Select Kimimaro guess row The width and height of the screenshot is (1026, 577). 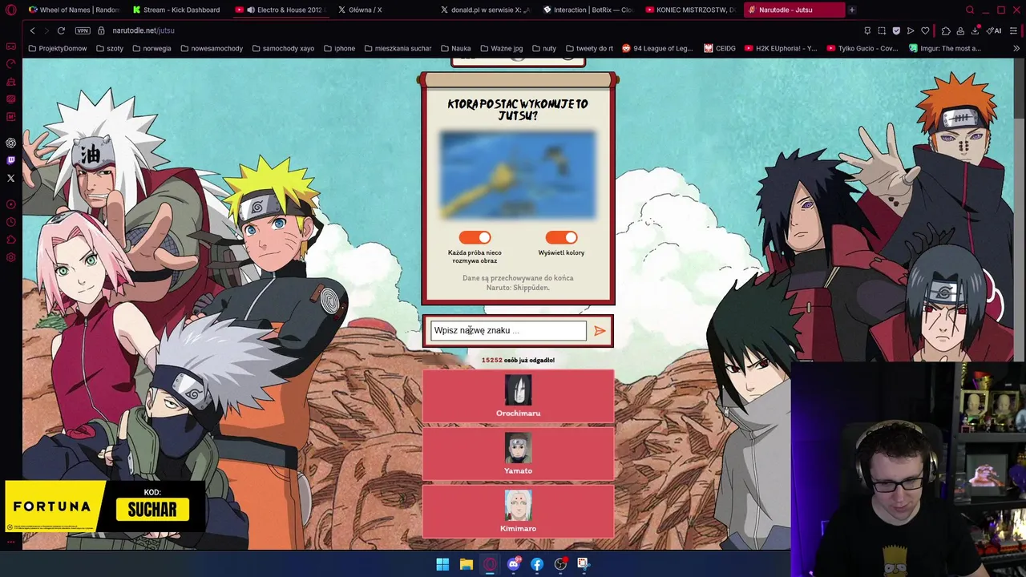(518, 510)
